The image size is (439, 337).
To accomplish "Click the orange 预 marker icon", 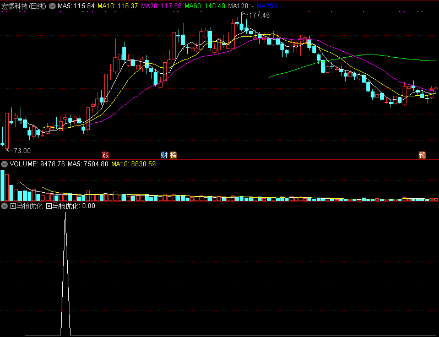I will [x=422, y=155].
